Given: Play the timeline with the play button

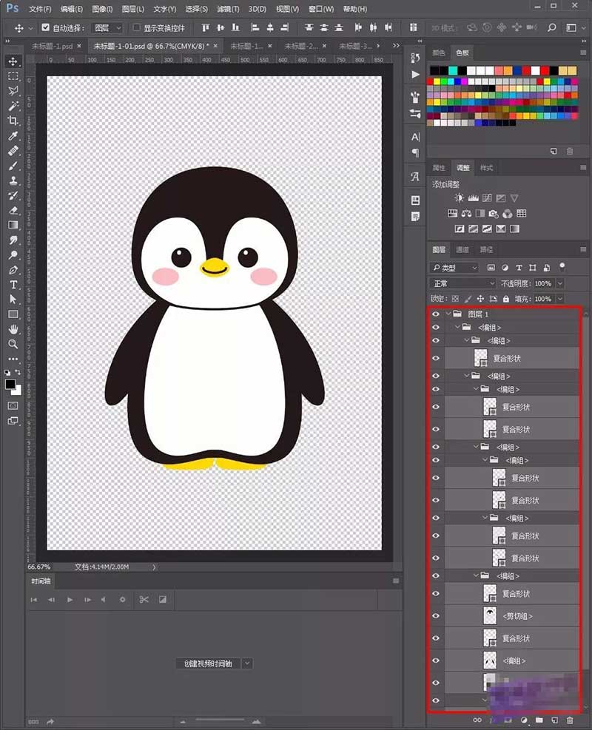Looking at the screenshot, I should tap(70, 599).
